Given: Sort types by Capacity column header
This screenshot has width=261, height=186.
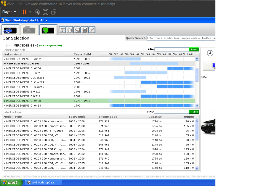Looking at the screenshot, I should click(155, 117).
